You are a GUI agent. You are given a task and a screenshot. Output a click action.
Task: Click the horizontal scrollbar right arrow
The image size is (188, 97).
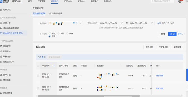(182, 96)
